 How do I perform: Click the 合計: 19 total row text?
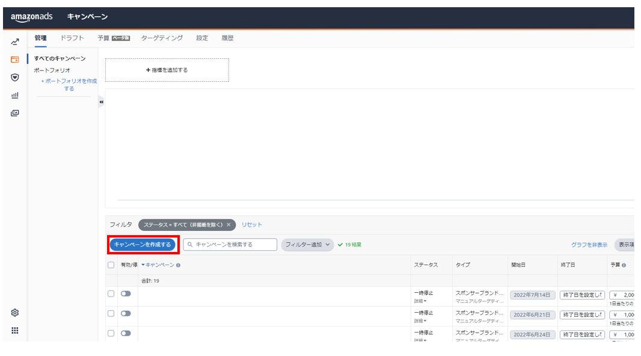150,281
